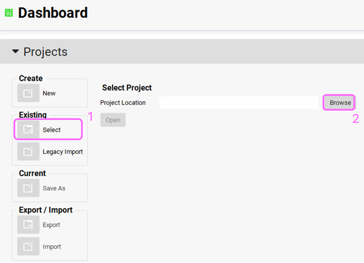Viewport: 364px width, 263px height.
Task: Collapse the Projects section triangle
Action: [15, 51]
